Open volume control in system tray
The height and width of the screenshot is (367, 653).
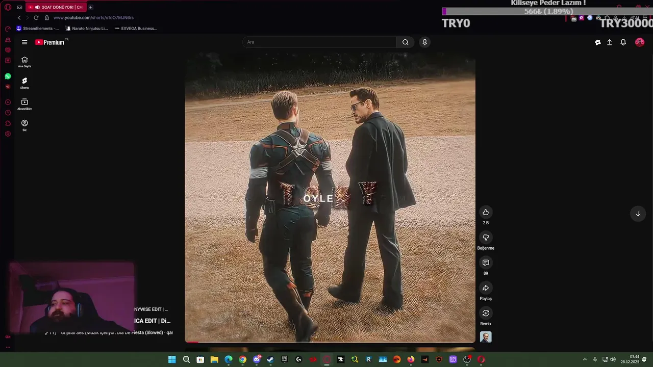pos(613,359)
